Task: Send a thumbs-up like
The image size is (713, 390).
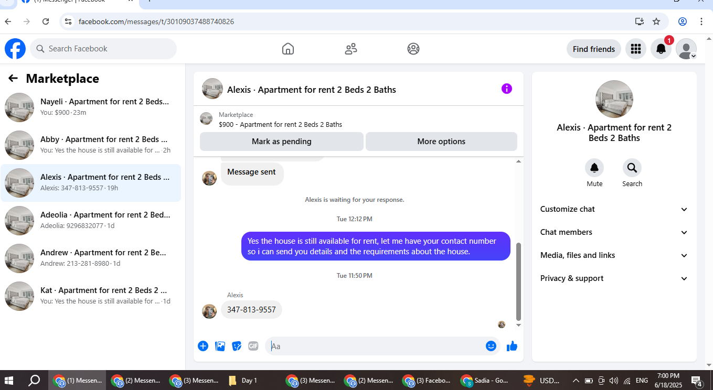Action: click(512, 346)
